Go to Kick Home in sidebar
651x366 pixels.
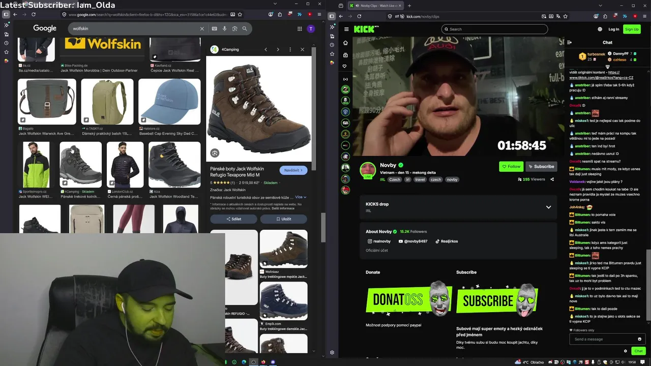point(345,43)
